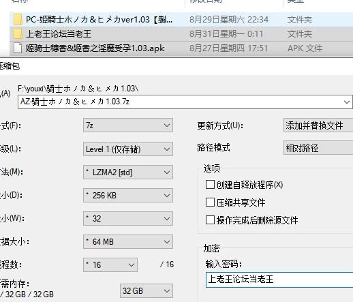The width and height of the screenshot is (353, 302).
Task: Open the LZMA2 [std] method dropdown
Action: [x=128, y=172]
